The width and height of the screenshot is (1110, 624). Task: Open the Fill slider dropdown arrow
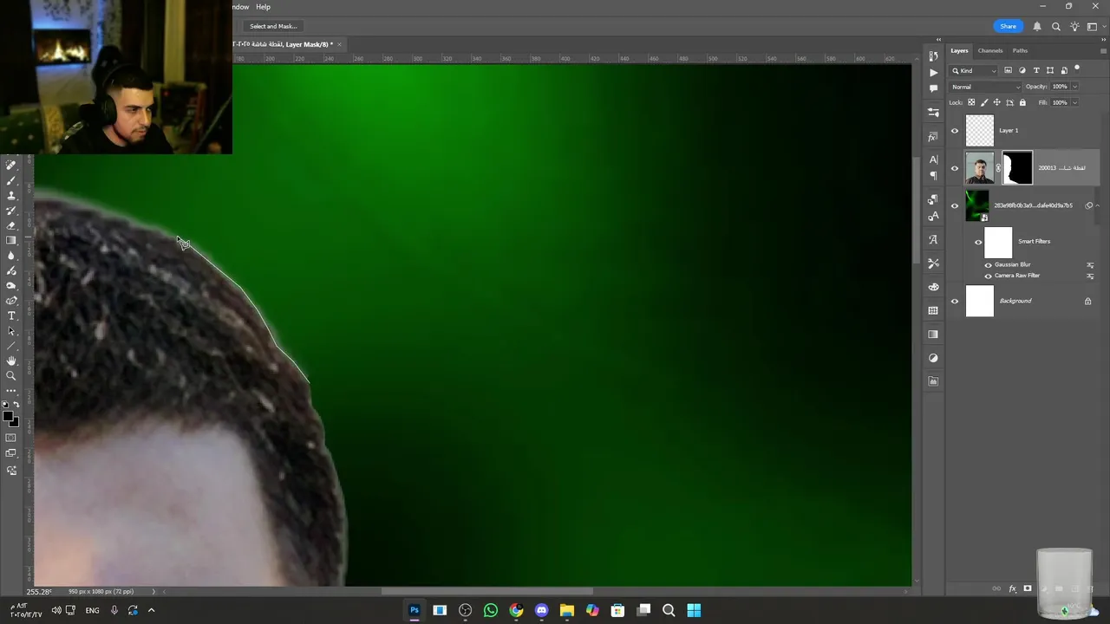(x=1074, y=102)
